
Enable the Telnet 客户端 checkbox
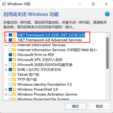pos(10,75)
